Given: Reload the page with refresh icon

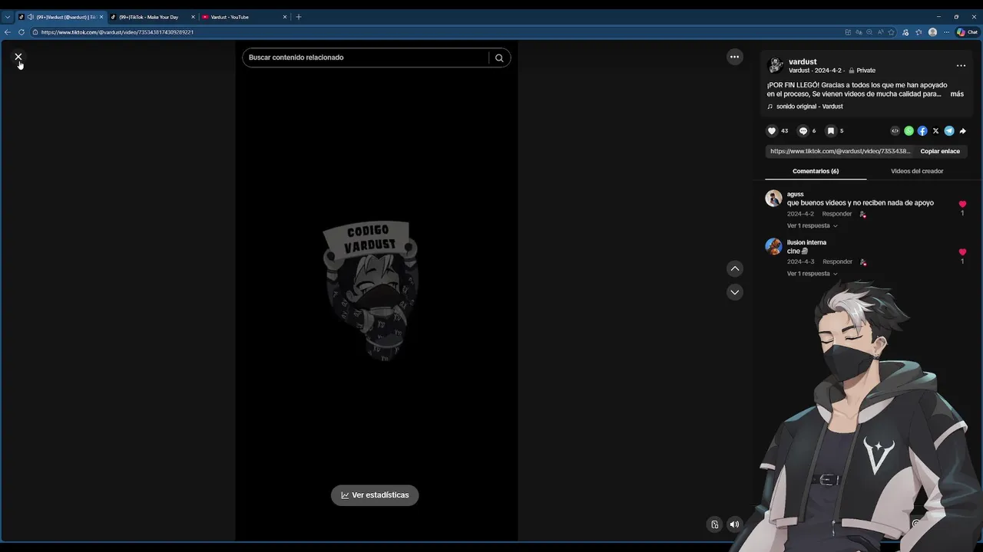Looking at the screenshot, I should point(22,32).
